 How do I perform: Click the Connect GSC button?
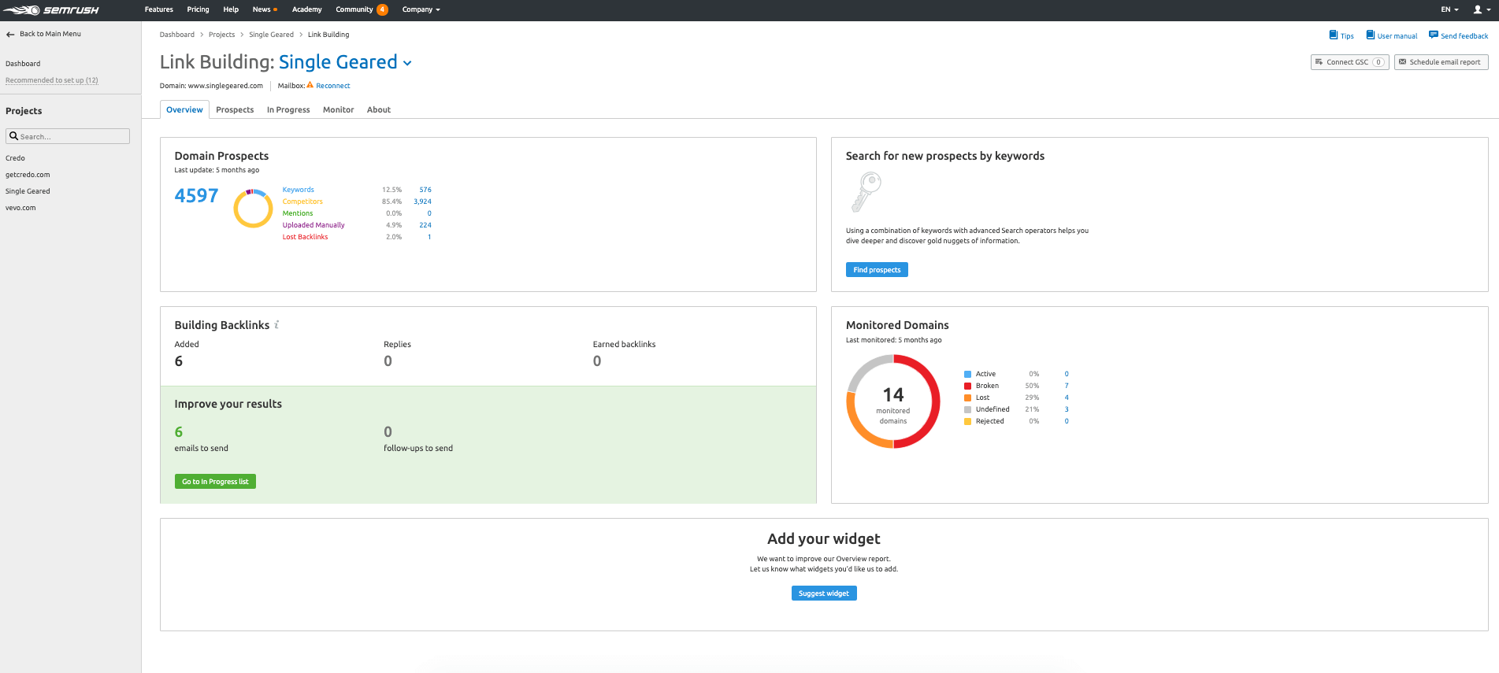coord(1349,62)
